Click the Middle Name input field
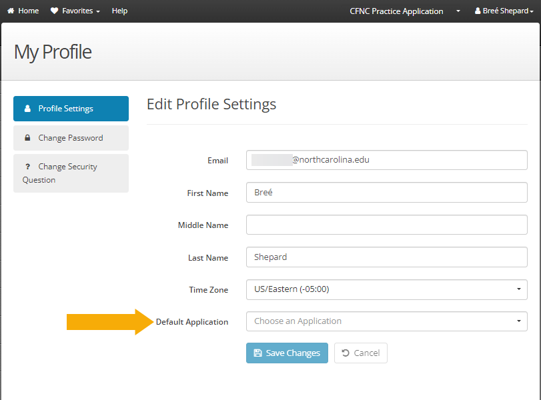The width and height of the screenshot is (541, 400). click(x=386, y=225)
